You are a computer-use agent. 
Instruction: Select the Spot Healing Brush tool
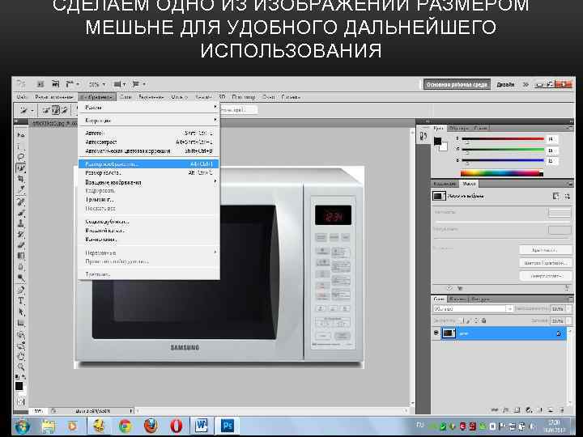tap(21, 202)
